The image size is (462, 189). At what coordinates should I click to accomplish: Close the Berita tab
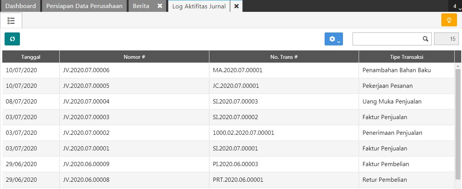tap(160, 6)
